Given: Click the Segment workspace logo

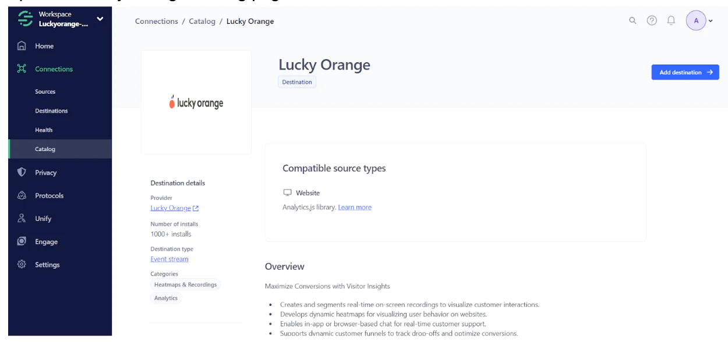Looking at the screenshot, I should tap(24, 19).
